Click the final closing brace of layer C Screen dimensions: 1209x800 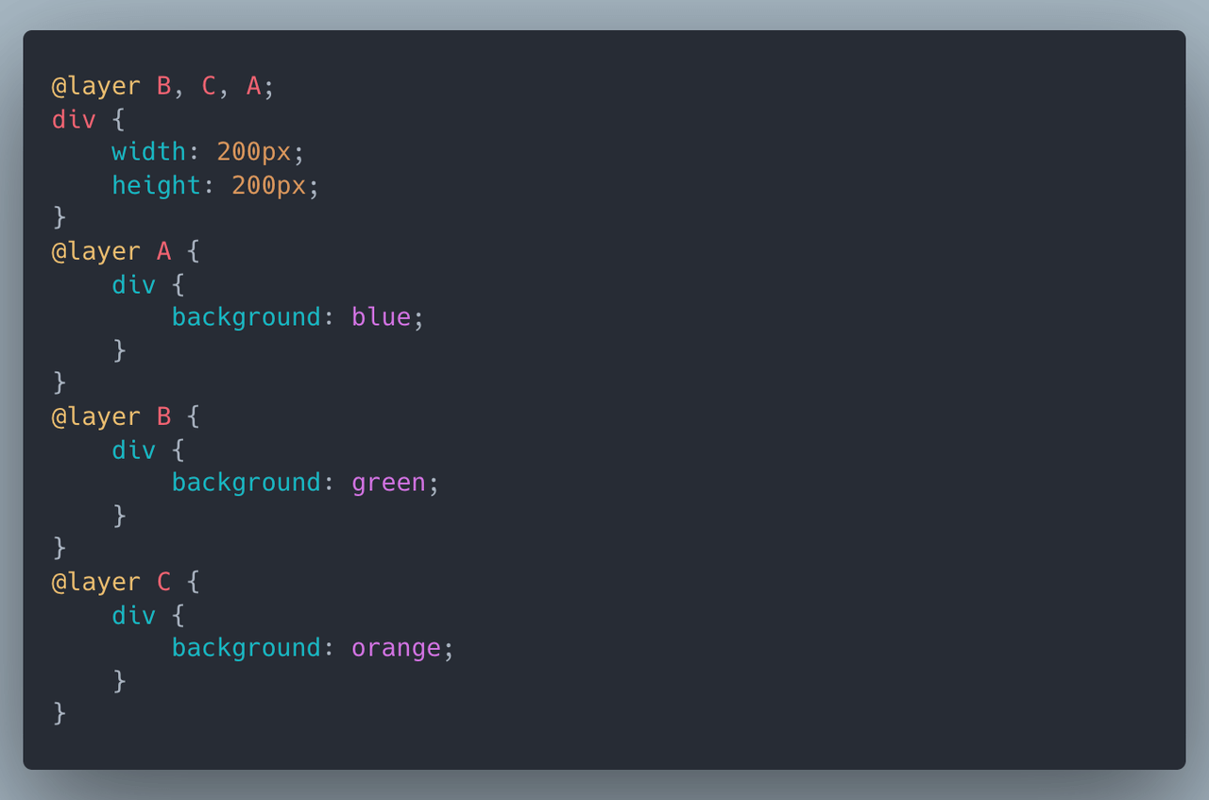click(60, 713)
